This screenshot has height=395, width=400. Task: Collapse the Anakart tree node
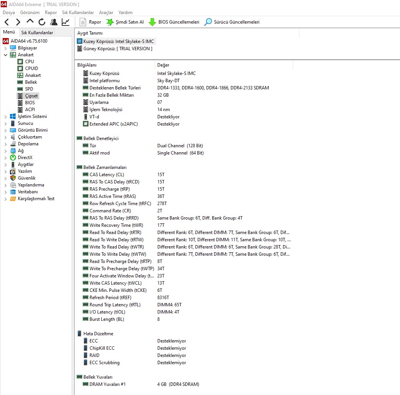pyautogui.click(x=5, y=55)
